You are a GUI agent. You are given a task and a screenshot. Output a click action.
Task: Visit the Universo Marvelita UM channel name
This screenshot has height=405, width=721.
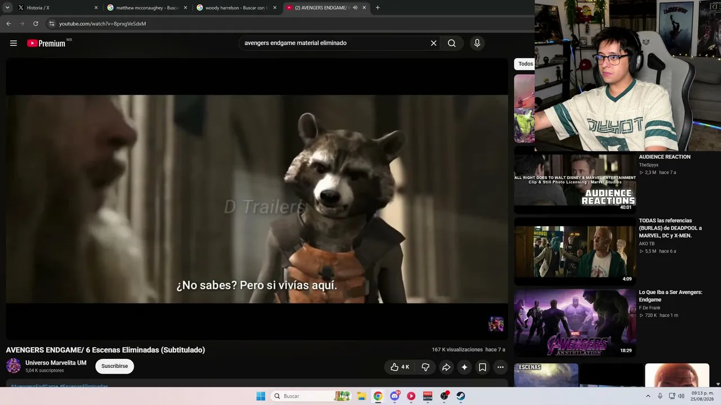(x=56, y=363)
